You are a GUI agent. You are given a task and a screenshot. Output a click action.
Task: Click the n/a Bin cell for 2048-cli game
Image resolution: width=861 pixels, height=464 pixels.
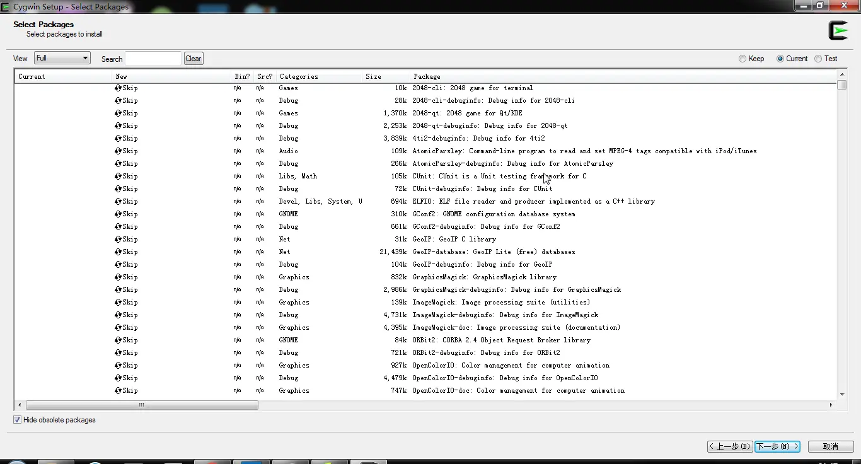click(238, 88)
